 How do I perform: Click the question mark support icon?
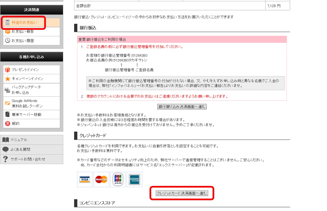pyautogui.click(x=6, y=159)
